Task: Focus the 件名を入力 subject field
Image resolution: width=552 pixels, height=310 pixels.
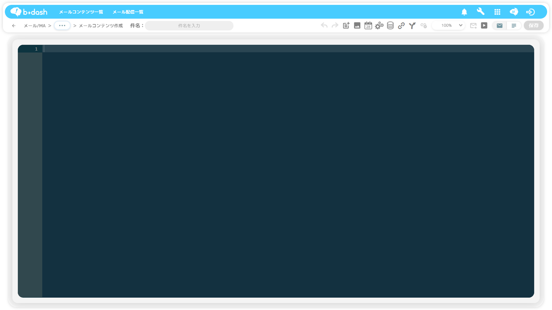Action: tap(189, 26)
